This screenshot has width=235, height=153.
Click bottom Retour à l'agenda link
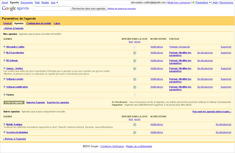click(15, 139)
